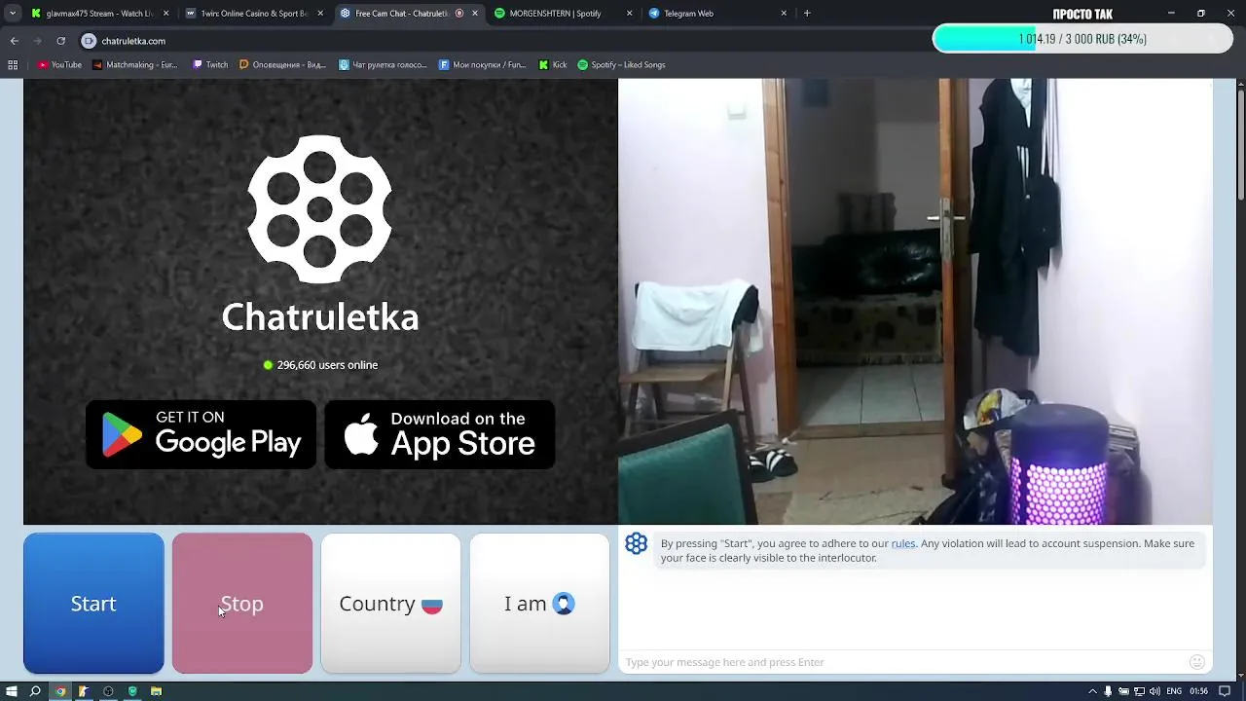Open File Explorer from taskbar
Image resolution: width=1246 pixels, height=701 pixels.
coord(156,691)
